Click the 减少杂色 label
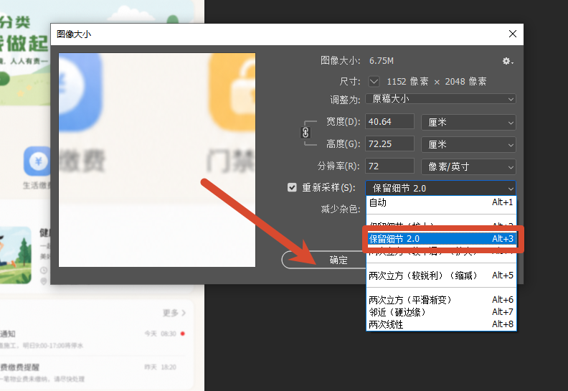Viewport: 568px width, 391px height. (x=340, y=209)
